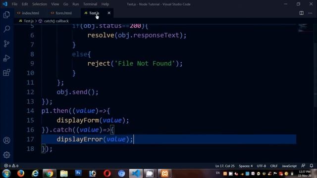The image size is (317, 178).
Task: Open the notifications bell in status bar
Action: pos(312,166)
